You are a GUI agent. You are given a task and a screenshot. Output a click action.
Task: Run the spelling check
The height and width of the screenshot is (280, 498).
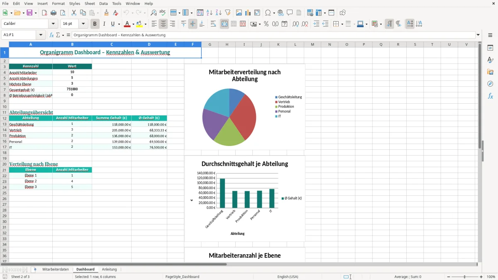[x=163, y=13]
